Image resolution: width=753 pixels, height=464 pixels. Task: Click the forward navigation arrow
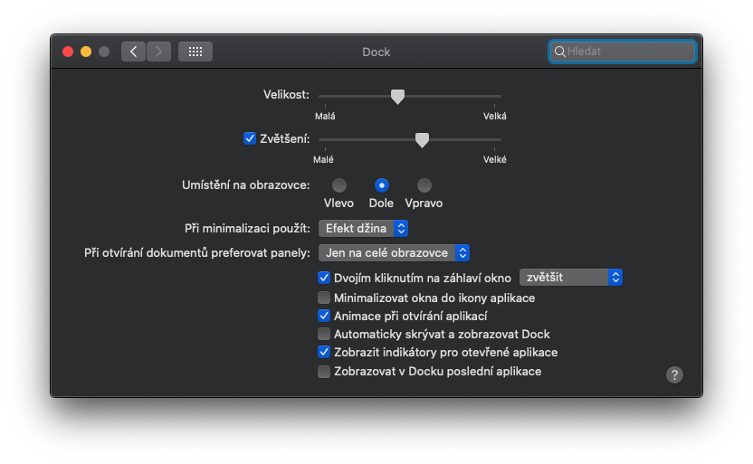click(158, 52)
